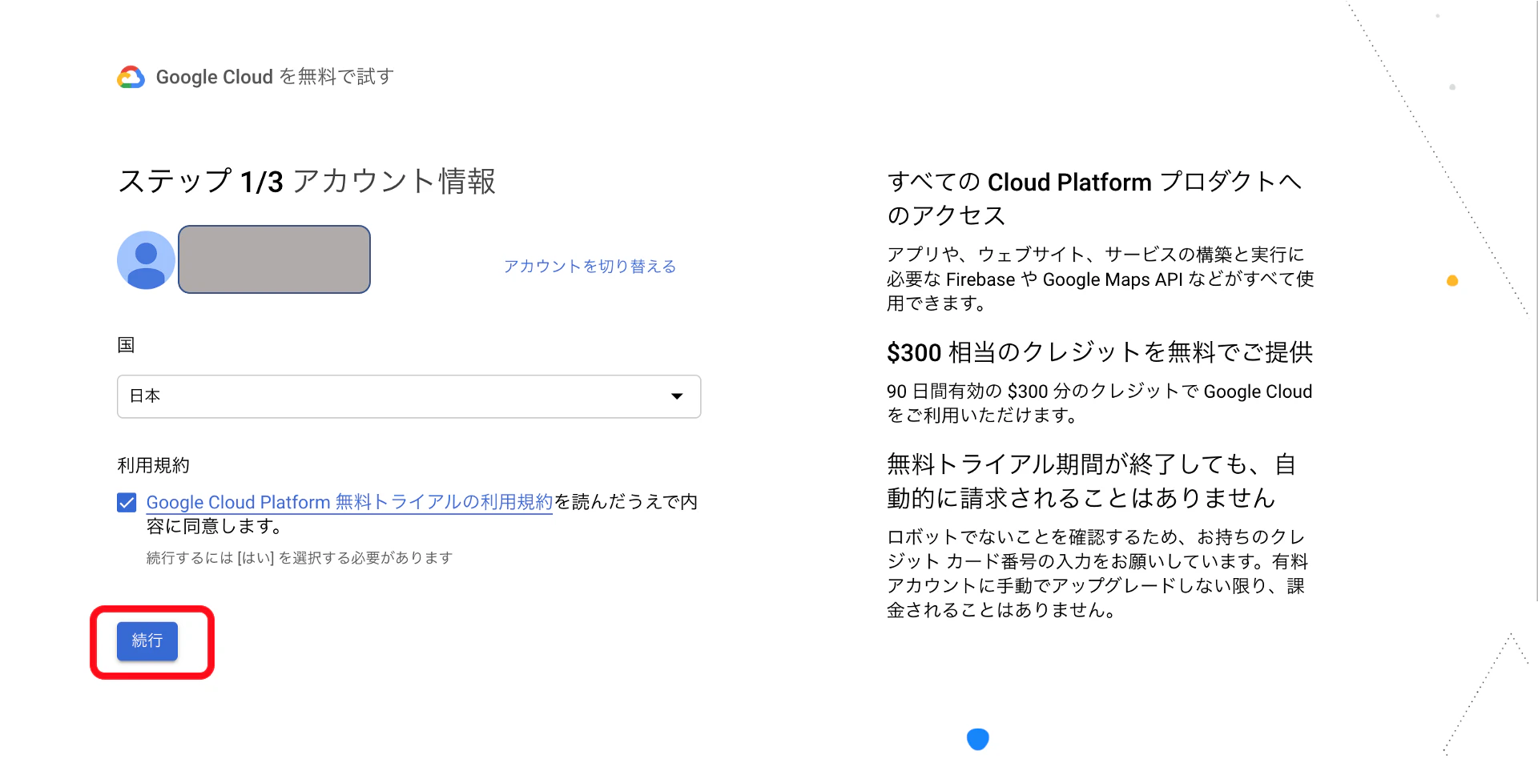
Task: Click the Firebase や Google Maps API description paragraph
Action: (x=1100, y=279)
